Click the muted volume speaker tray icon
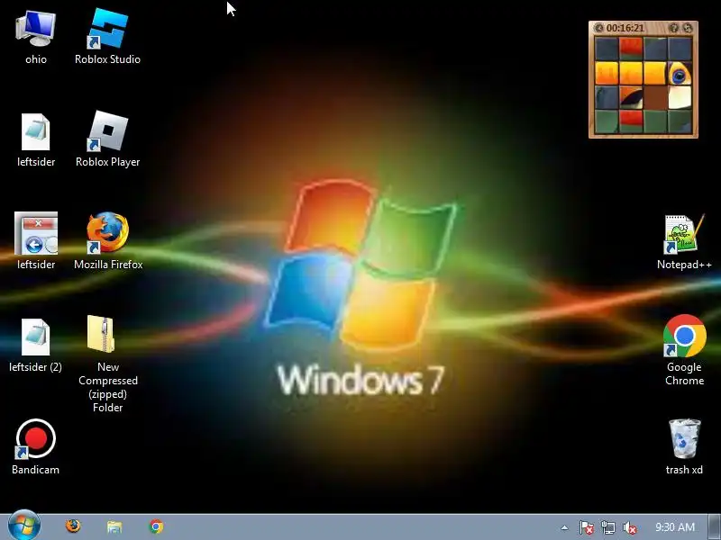The width and height of the screenshot is (721, 540). pyautogui.click(x=629, y=527)
